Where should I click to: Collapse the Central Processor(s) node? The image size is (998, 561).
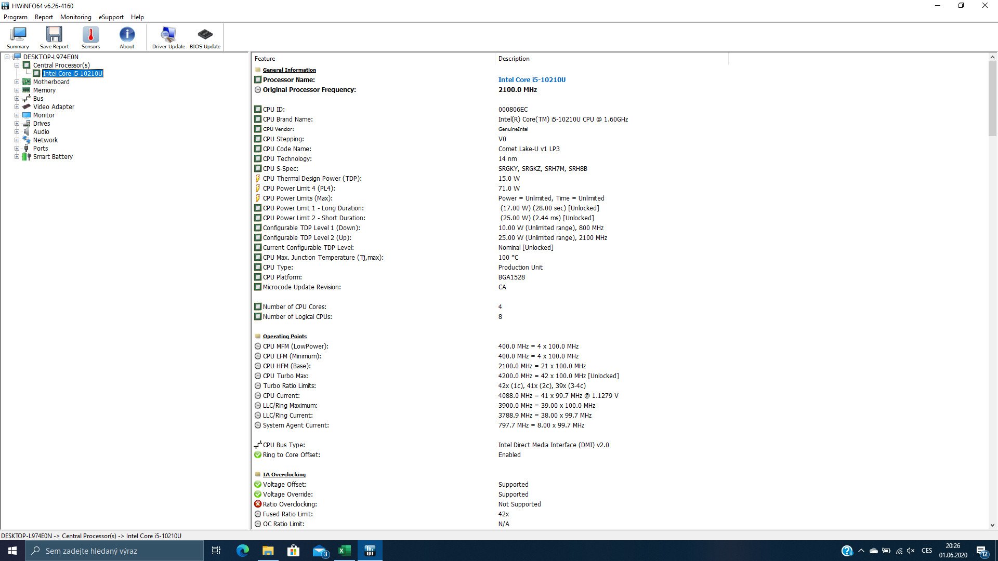coord(17,65)
